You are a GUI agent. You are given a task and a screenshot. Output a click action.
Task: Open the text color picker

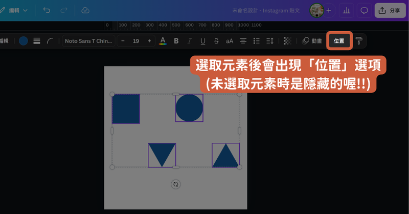(x=163, y=41)
